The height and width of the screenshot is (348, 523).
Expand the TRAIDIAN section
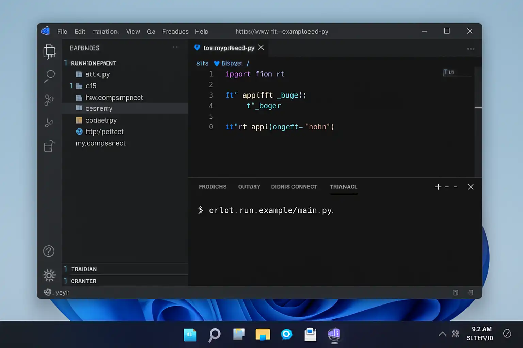coord(84,269)
